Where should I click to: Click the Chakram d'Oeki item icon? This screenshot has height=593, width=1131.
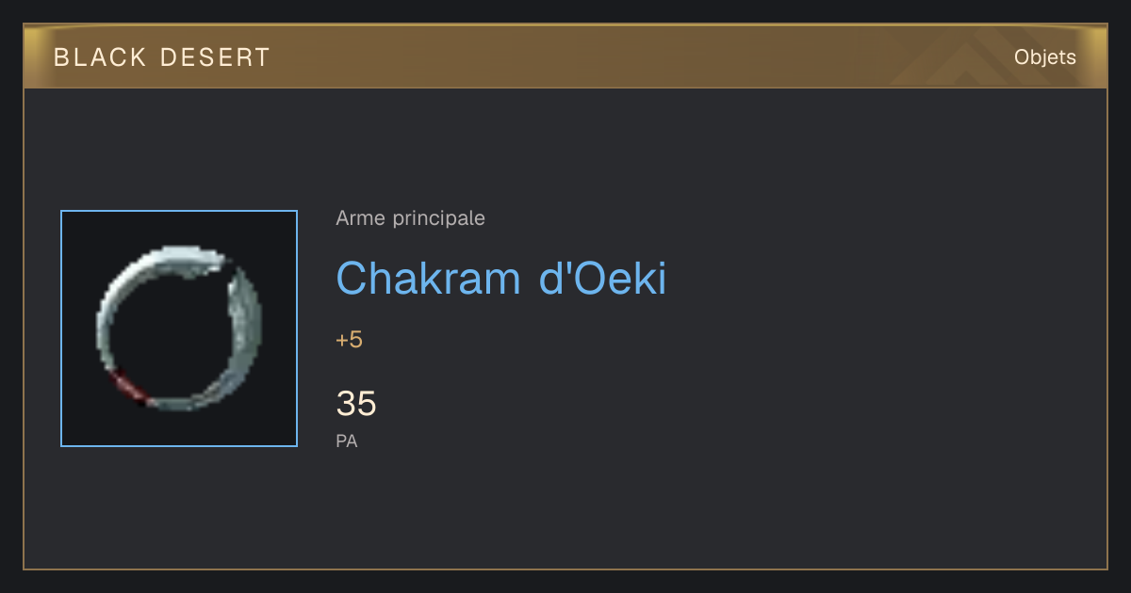pos(179,329)
